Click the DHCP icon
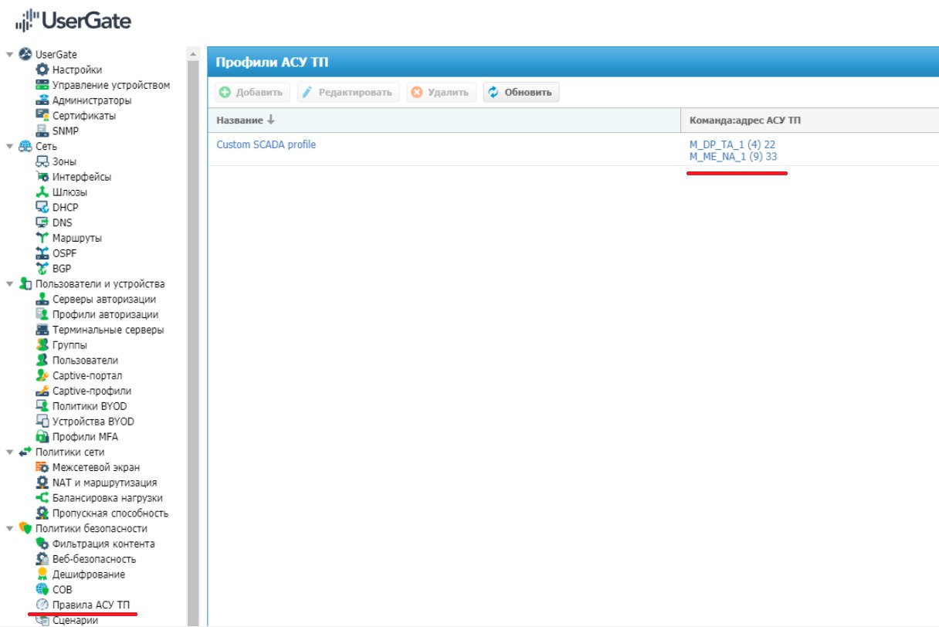Image resolution: width=939 pixels, height=627 pixels. (x=42, y=208)
